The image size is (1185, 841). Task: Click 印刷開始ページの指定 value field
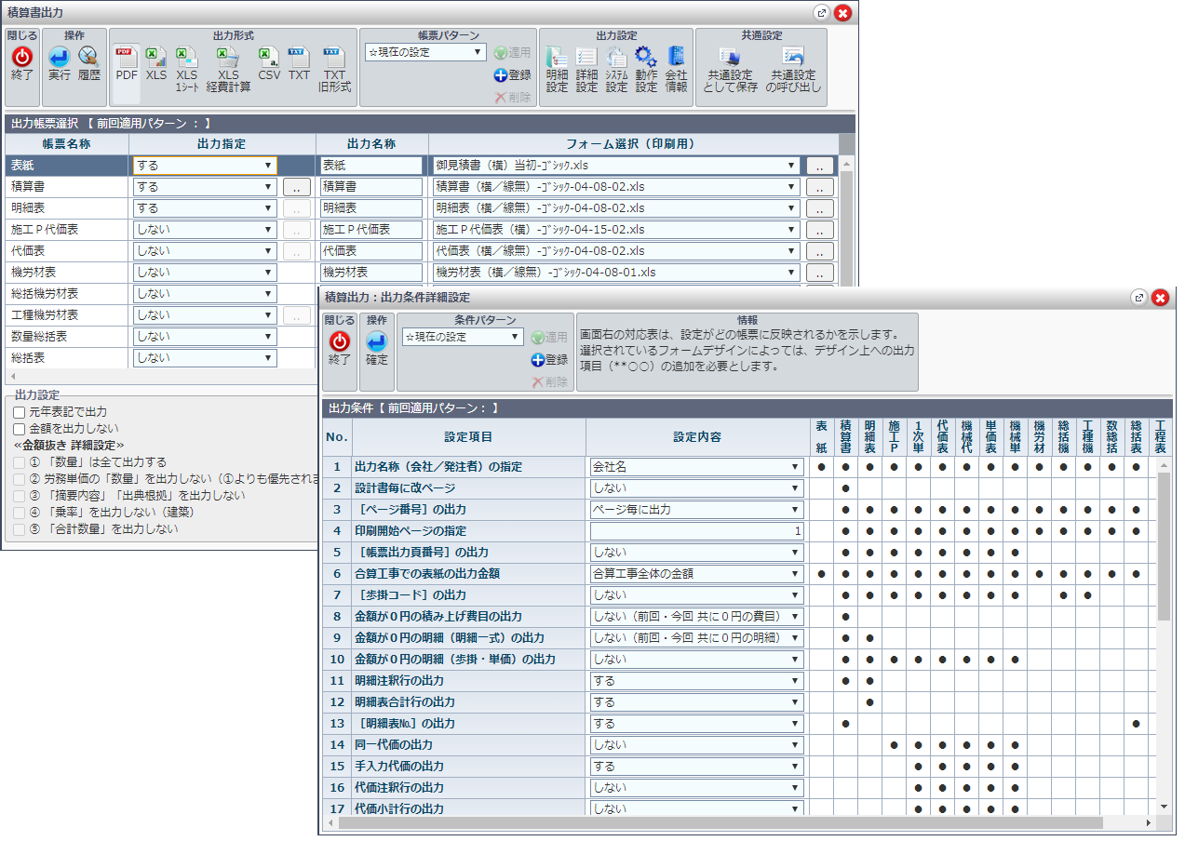(x=696, y=531)
